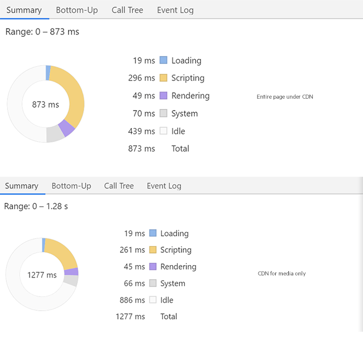The width and height of the screenshot is (363, 347).
Task: Click the purple Rendering swatch next to 45 ms
Action: 153,267
